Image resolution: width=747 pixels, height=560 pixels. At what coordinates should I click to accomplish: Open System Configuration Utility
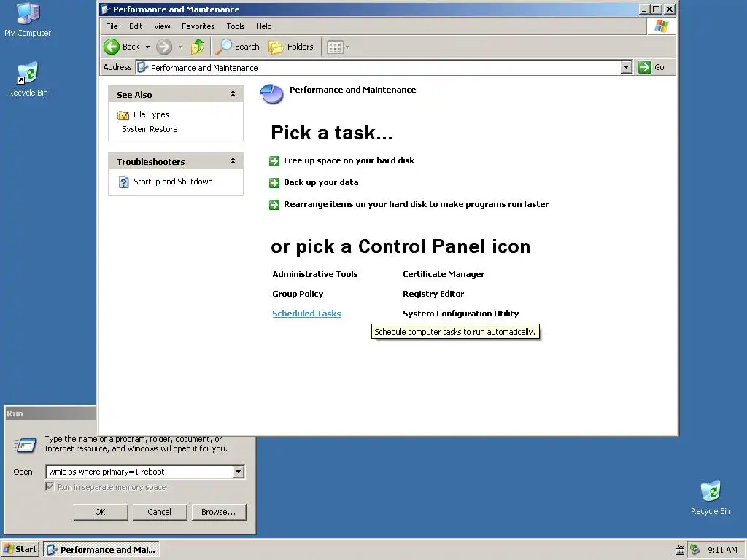coord(461,314)
